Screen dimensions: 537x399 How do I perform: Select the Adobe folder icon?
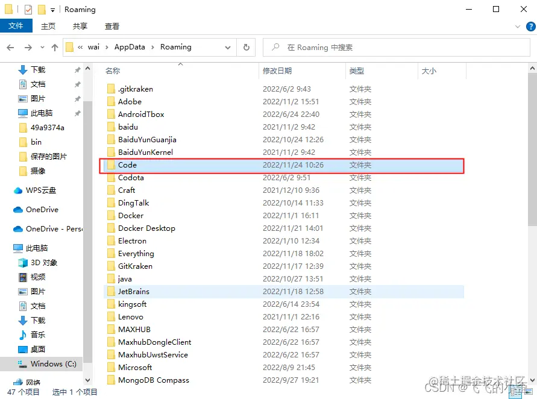pyautogui.click(x=111, y=102)
